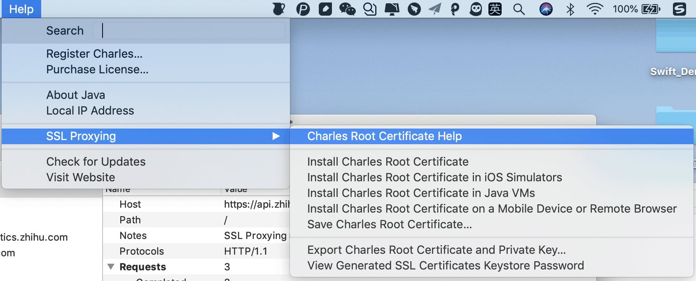Export Charles Root Certificate and Private Key…
The height and width of the screenshot is (281, 696).
click(x=492, y=250)
